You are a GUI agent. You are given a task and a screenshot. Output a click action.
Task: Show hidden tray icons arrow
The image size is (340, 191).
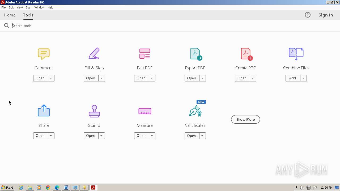pyautogui.click(x=296, y=188)
